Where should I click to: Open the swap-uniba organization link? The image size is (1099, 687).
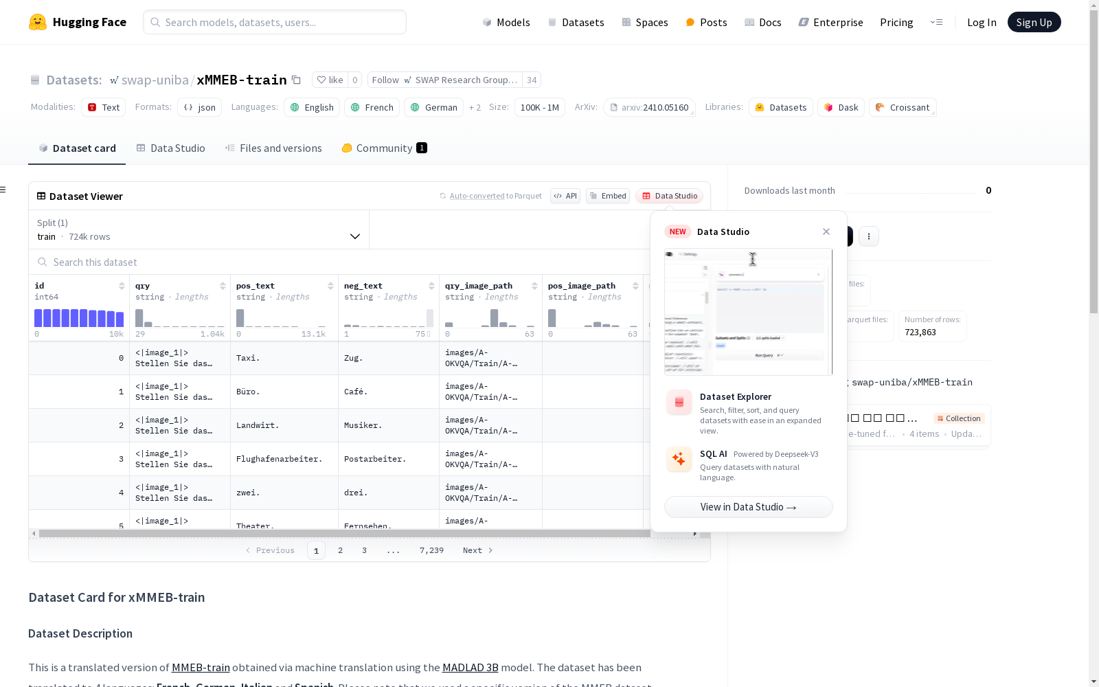155,80
